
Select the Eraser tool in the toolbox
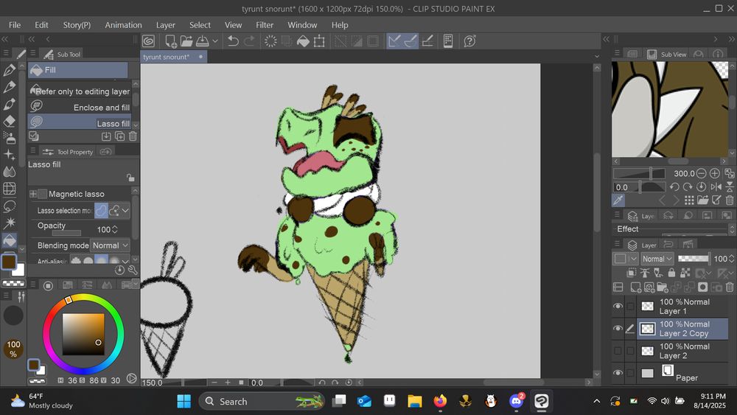point(9,121)
